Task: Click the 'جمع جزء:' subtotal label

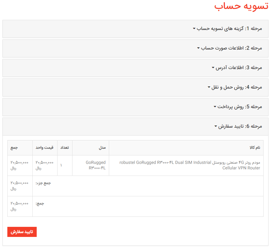Action: [43, 183]
